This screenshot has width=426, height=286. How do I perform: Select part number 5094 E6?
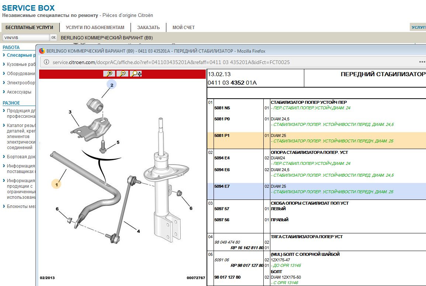tap(222, 170)
